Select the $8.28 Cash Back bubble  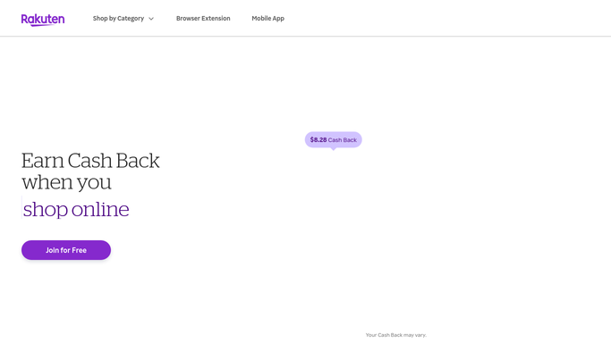(333, 139)
